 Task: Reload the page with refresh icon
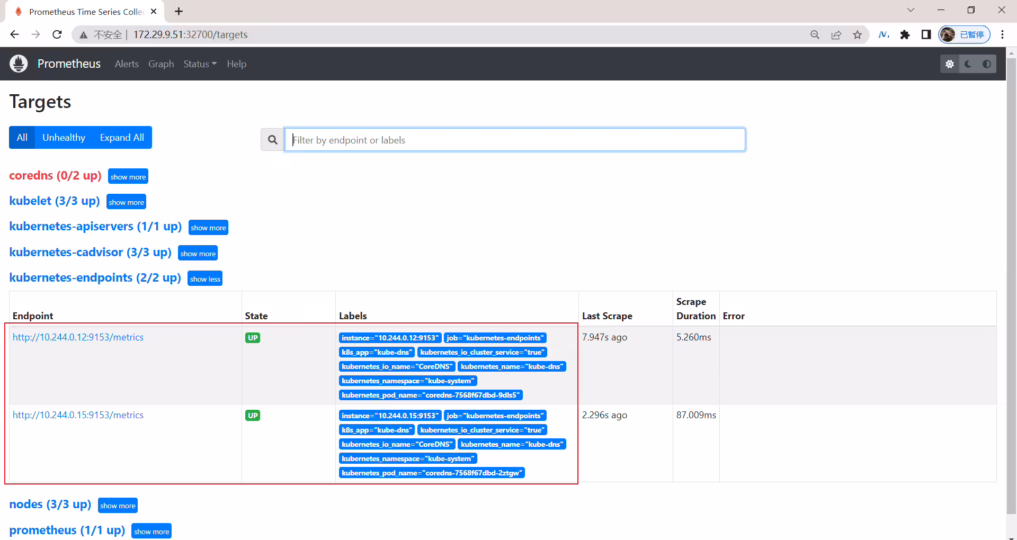(57, 34)
